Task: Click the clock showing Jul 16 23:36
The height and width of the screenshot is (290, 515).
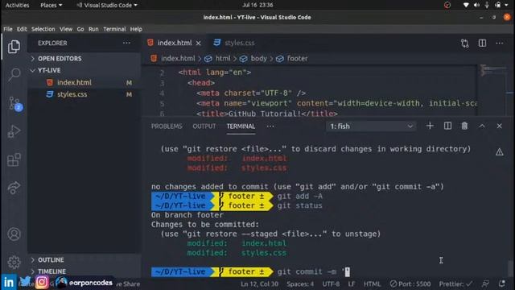Action: click(x=257, y=5)
